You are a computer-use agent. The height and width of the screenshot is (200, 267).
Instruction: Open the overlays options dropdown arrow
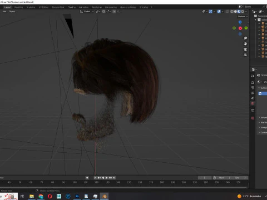(x=222, y=12)
